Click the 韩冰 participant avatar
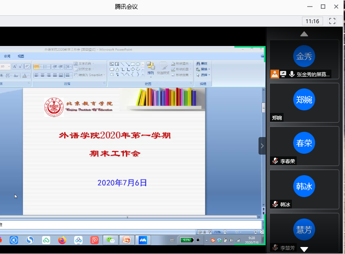 (x=304, y=186)
